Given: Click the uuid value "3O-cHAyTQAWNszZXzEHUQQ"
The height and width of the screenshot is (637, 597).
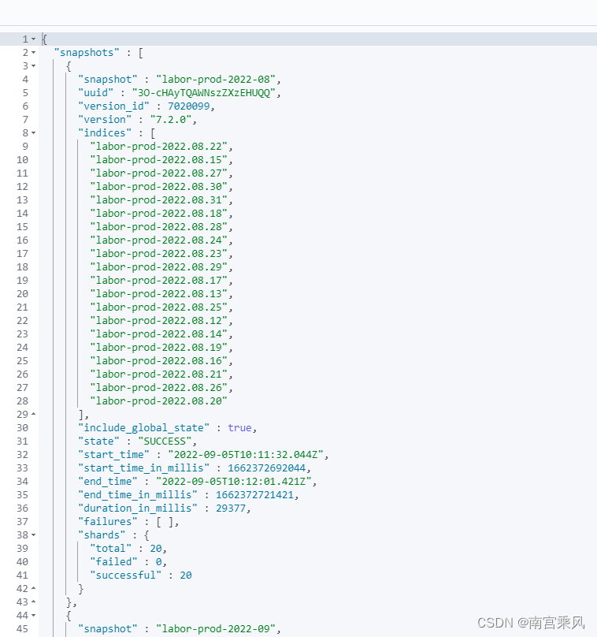Looking at the screenshot, I should pyautogui.click(x=204, y=93).
